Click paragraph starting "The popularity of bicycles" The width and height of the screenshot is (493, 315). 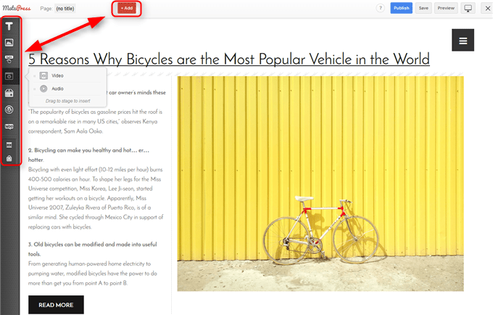coord(95,121)
